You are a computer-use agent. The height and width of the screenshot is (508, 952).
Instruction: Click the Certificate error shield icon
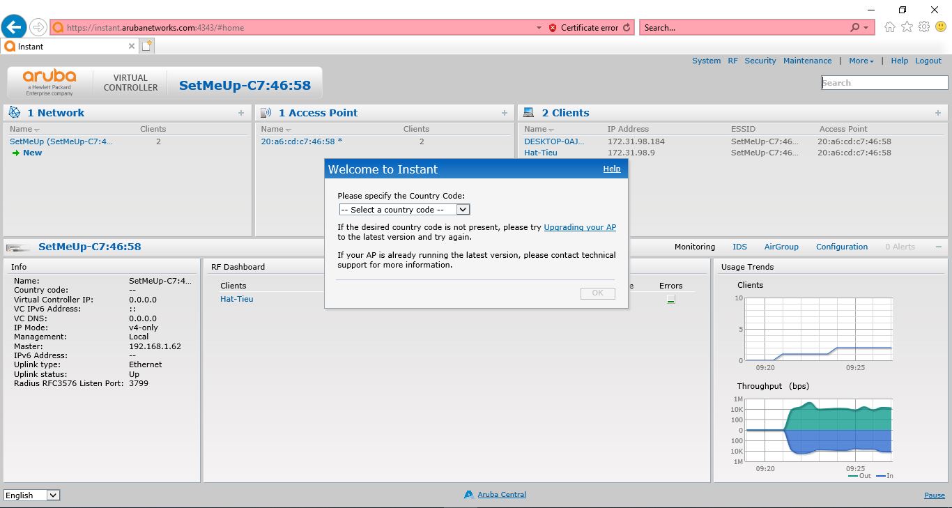coord(553,28)
